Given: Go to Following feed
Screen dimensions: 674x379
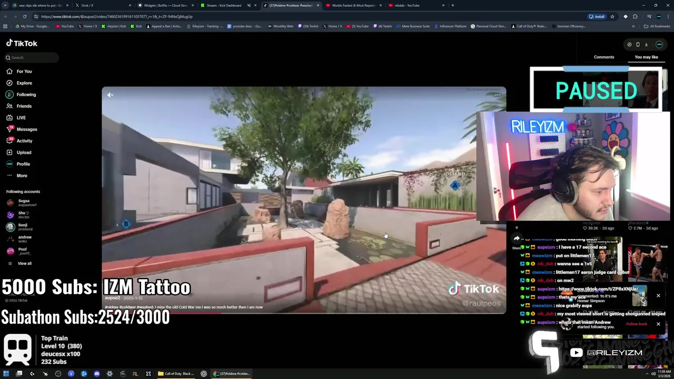Looking at the screenshot, I should coord(26,94).
